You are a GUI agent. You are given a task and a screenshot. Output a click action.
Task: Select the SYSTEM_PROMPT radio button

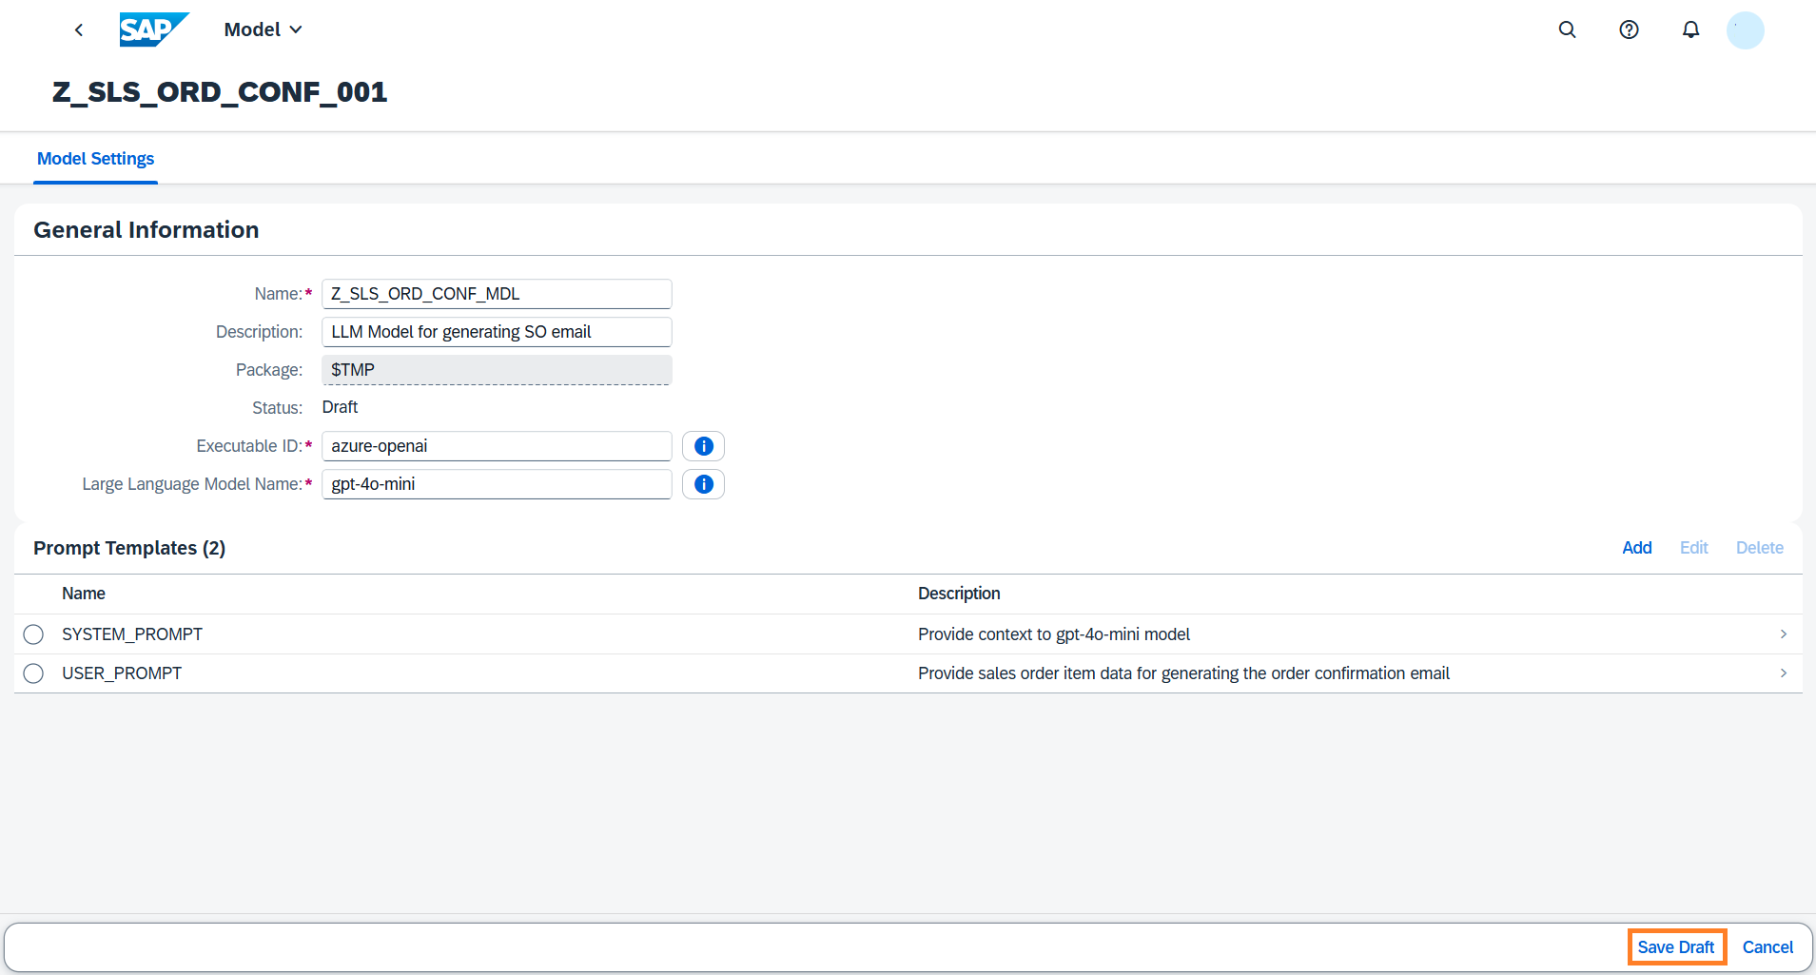[x=33, y=634]
